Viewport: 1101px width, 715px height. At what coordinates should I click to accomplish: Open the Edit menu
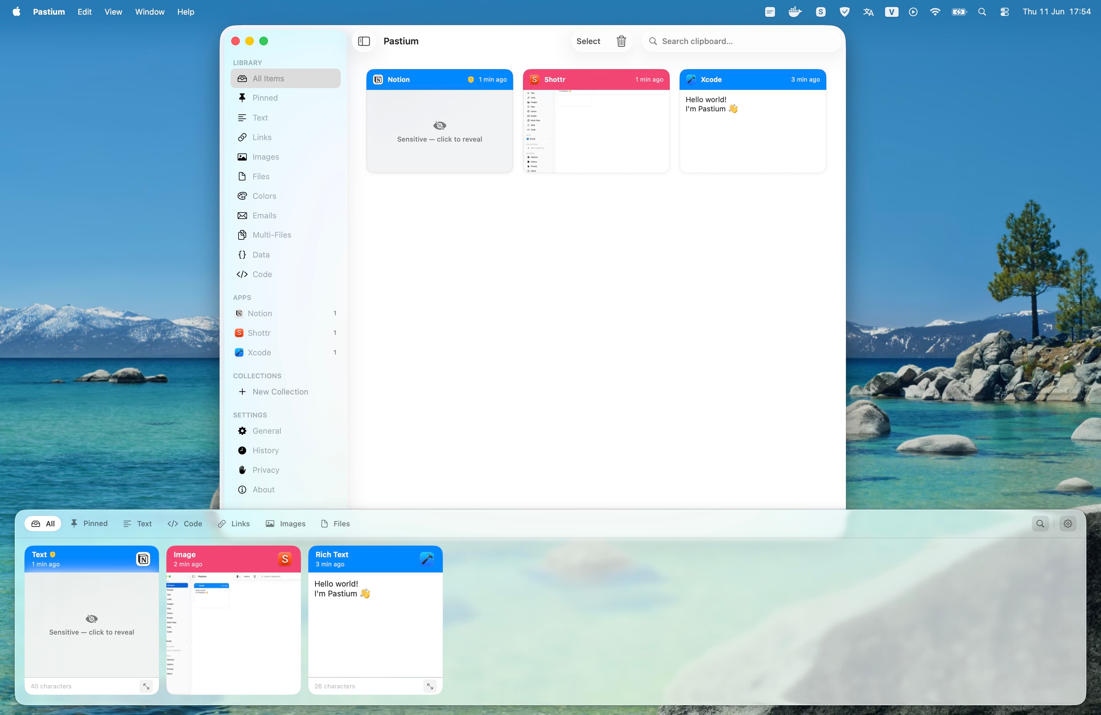(84, 12)
